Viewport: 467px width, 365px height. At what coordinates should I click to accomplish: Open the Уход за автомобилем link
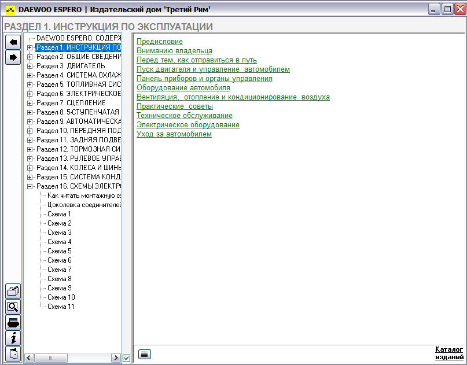(174, 134)
